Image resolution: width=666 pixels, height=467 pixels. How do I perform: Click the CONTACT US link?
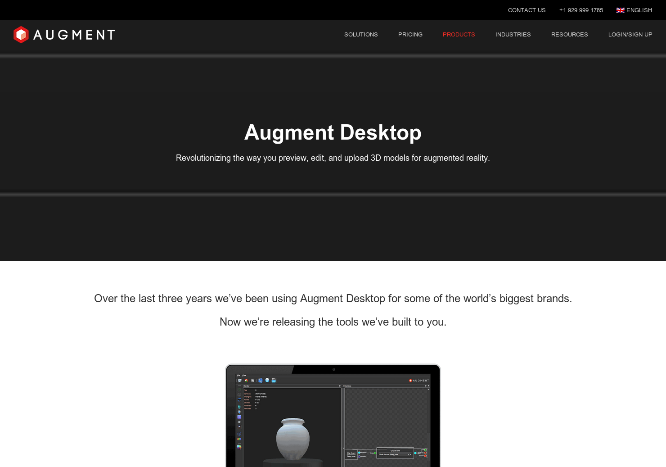coord(526,10)
